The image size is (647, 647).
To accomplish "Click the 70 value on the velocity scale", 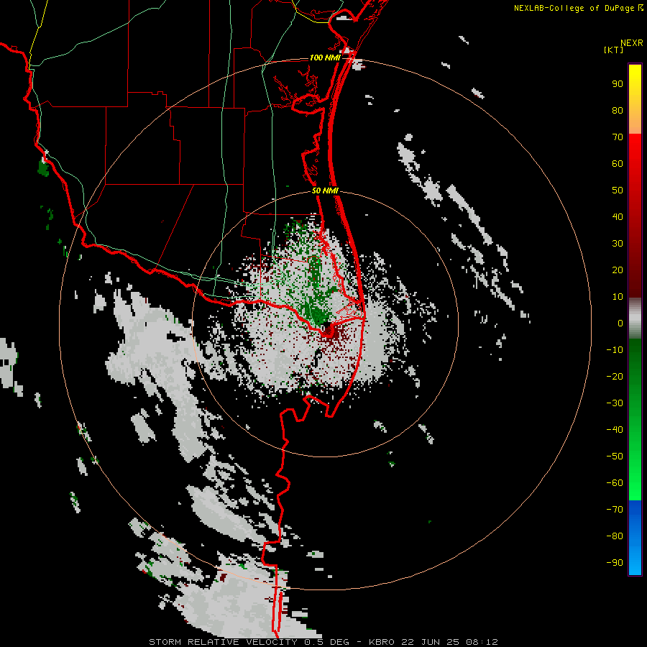I will point(618,137).
